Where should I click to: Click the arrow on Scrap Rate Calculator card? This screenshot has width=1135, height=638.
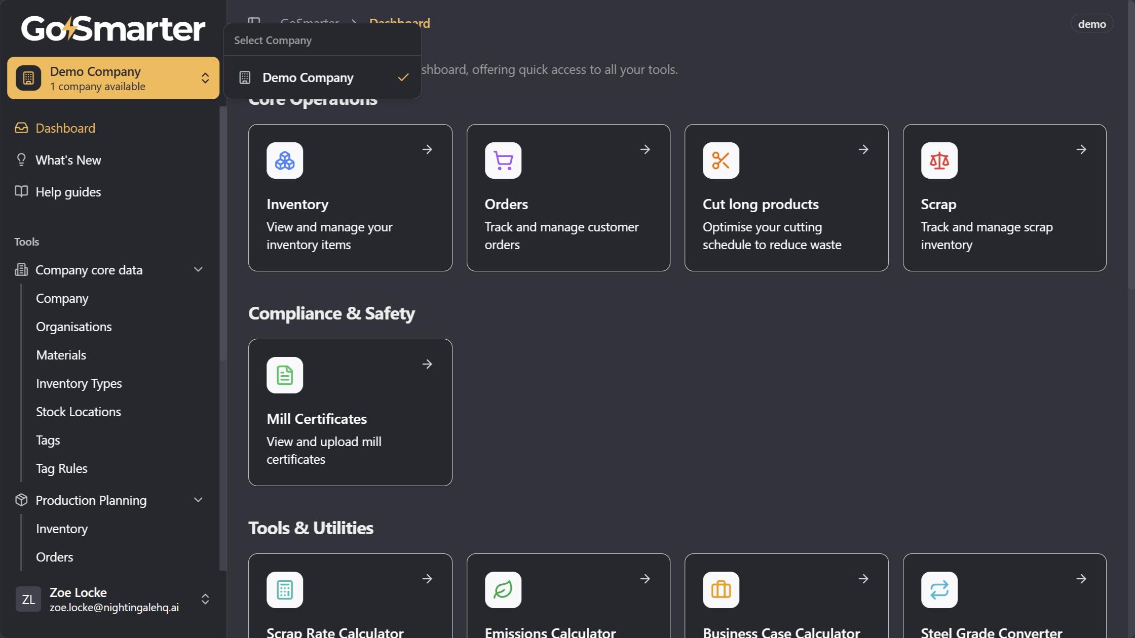click(x=427, y=579)
